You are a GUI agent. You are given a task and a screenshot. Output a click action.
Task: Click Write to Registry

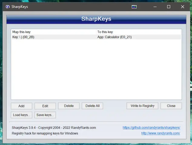(142, 106)
